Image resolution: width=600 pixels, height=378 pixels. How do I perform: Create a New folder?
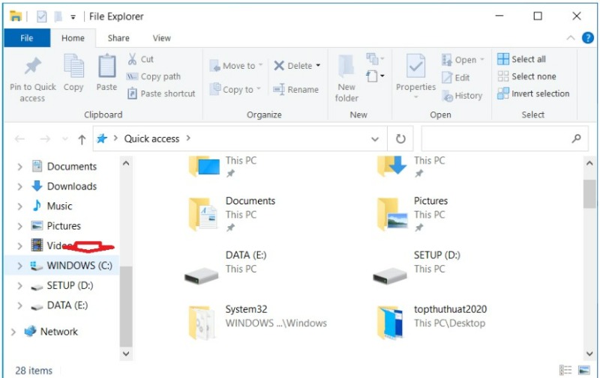(346, 79)
